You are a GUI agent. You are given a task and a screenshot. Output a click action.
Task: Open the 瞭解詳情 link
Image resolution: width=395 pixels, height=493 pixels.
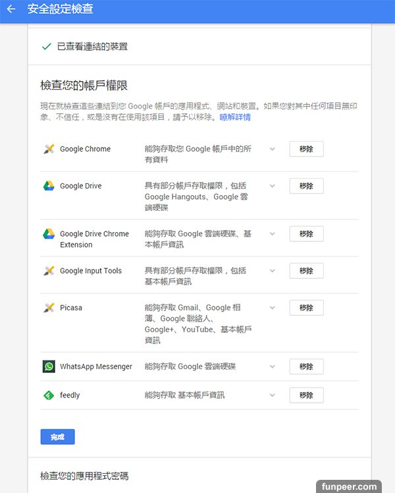click(235, 117)
